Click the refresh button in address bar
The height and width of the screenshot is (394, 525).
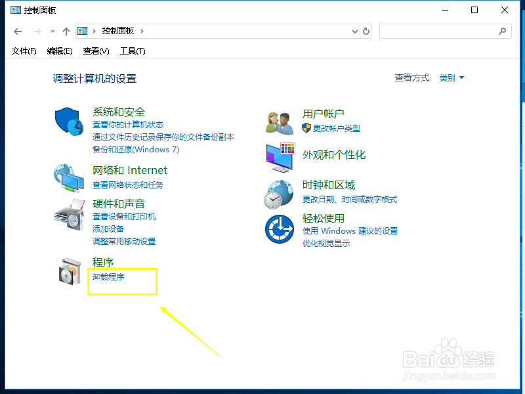pos(366,31)
